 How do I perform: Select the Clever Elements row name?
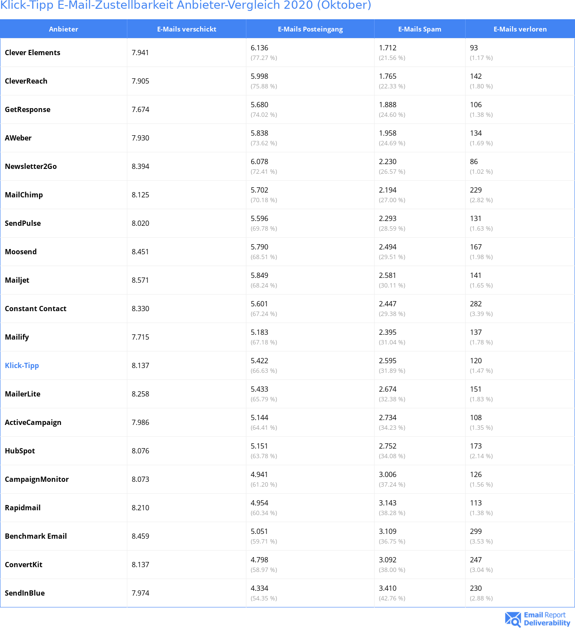click(32, 53)
